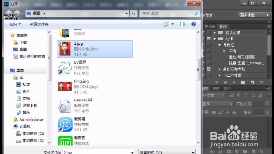Screen dimensions: 274x154
Task: Click the change view icon
Action: [166, 24]
